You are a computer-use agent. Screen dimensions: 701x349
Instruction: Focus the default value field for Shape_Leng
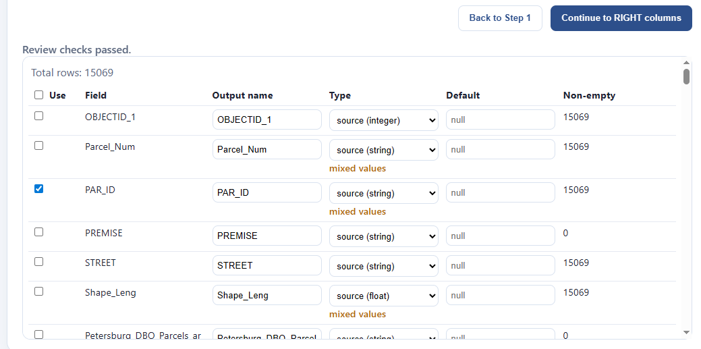[x=500, y=295]
